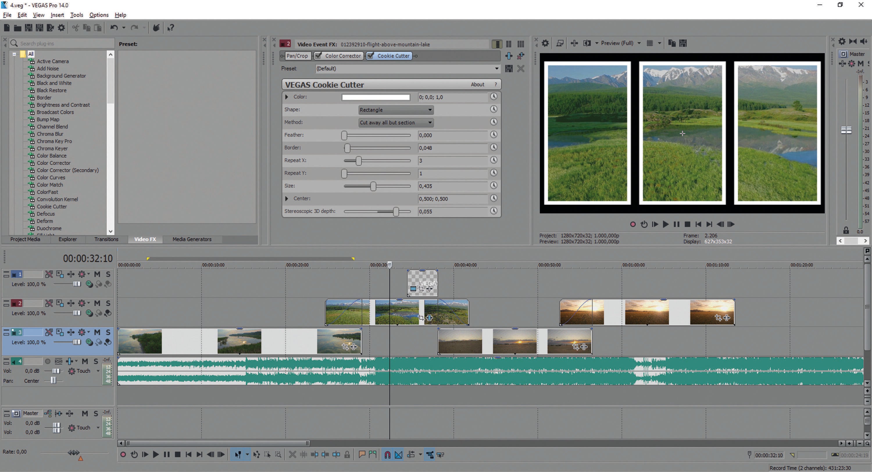This screenshot has width=872, height=472.
Task: Switch to the Transitions tab
Action: point(106,239)
